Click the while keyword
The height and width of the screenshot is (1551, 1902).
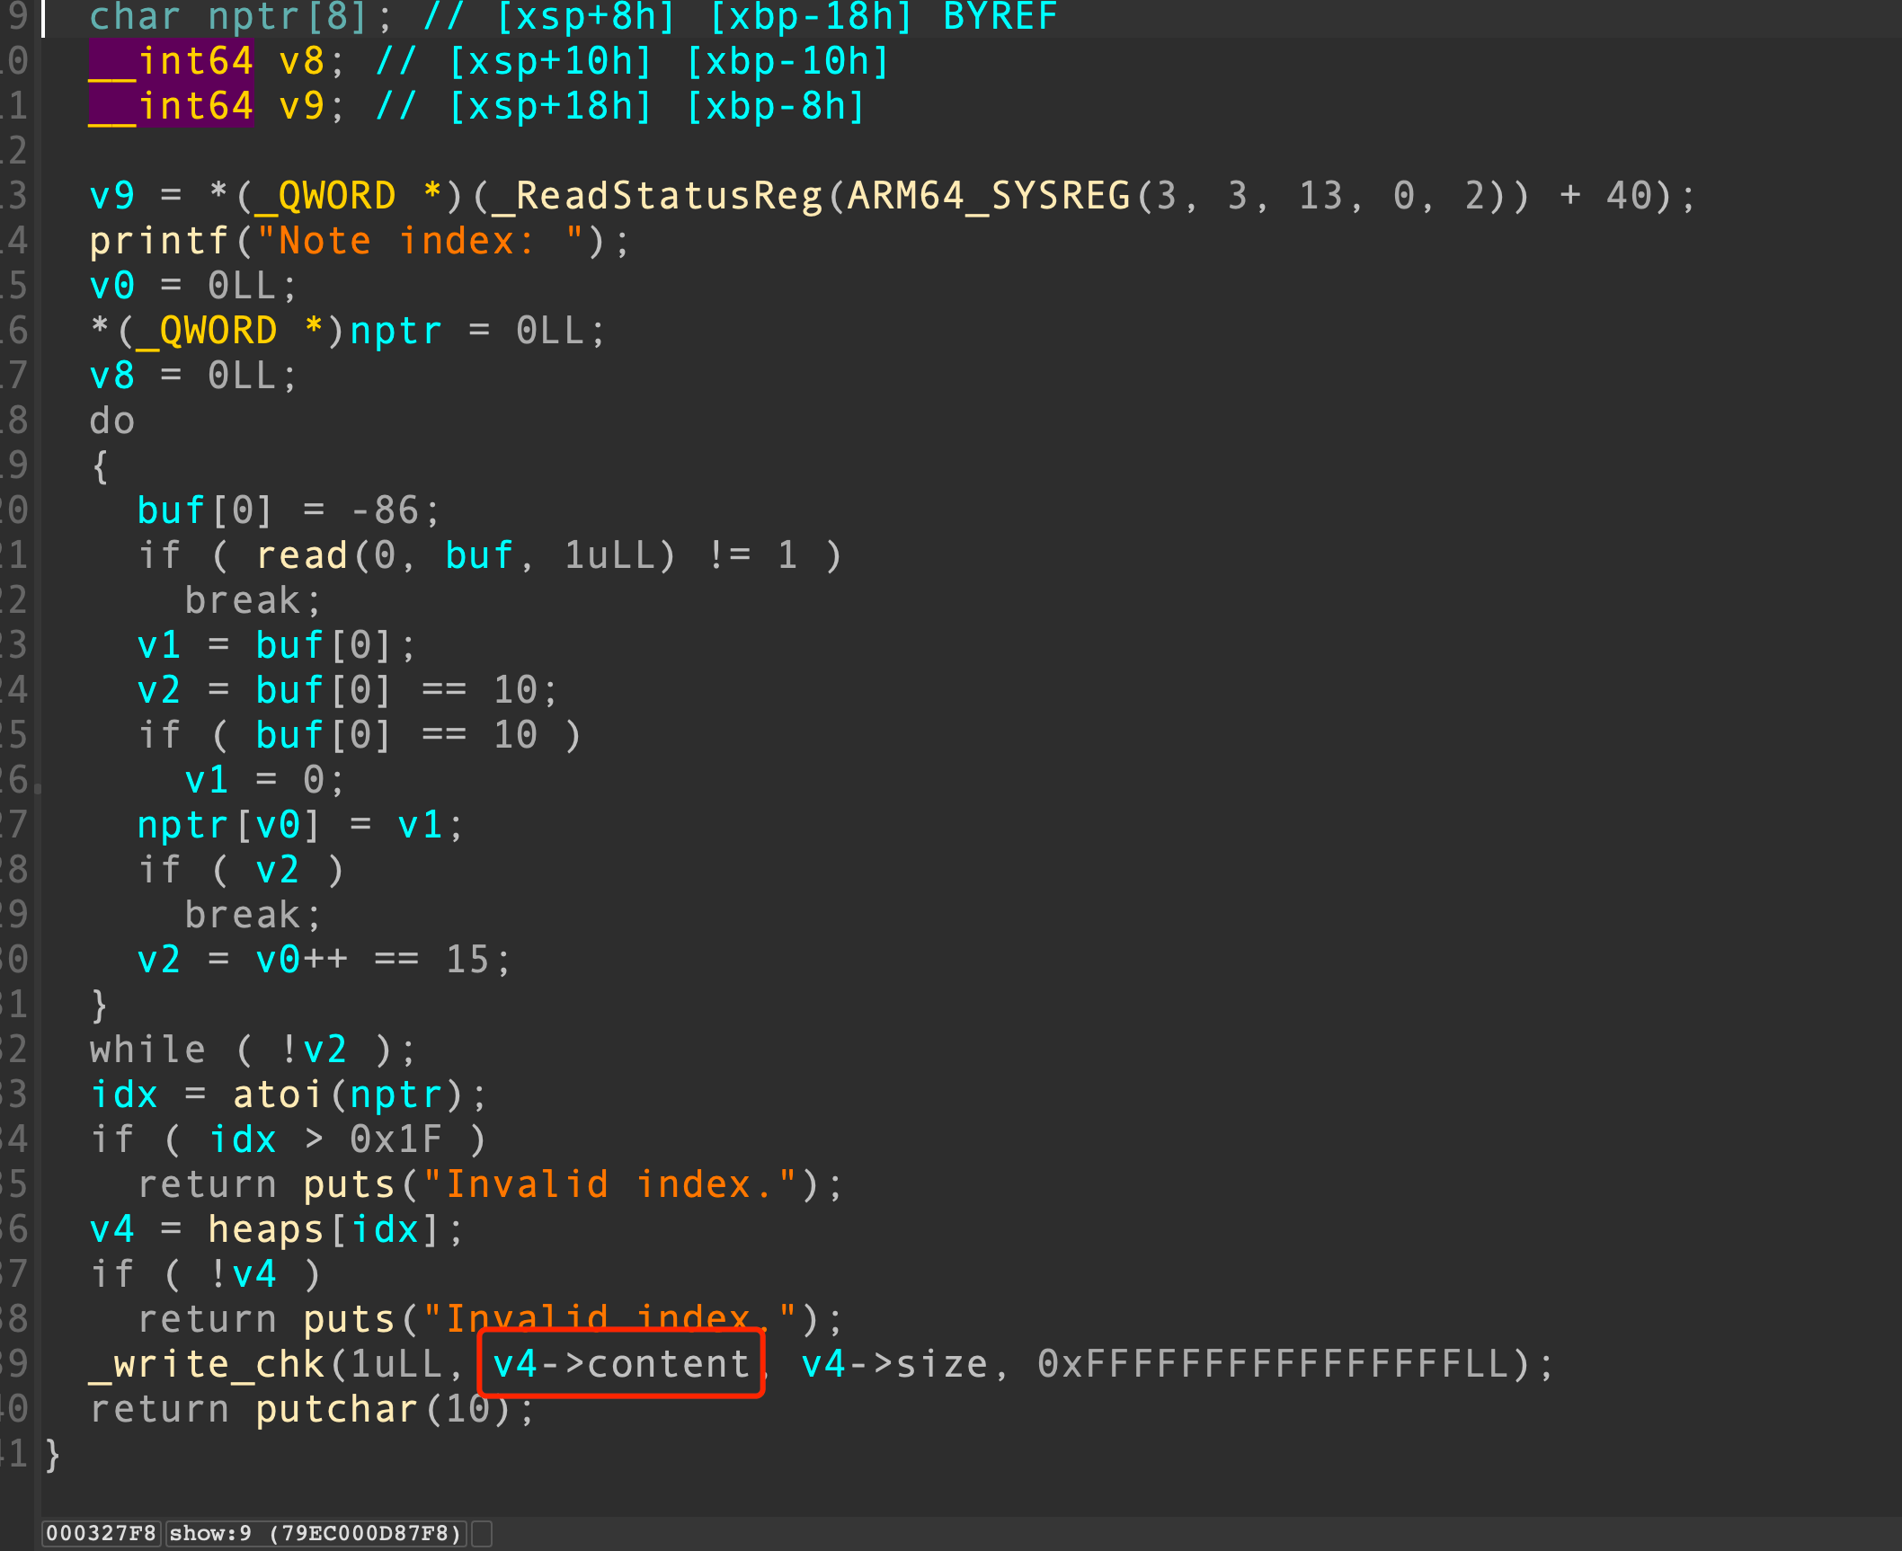tap(147, 1050)
